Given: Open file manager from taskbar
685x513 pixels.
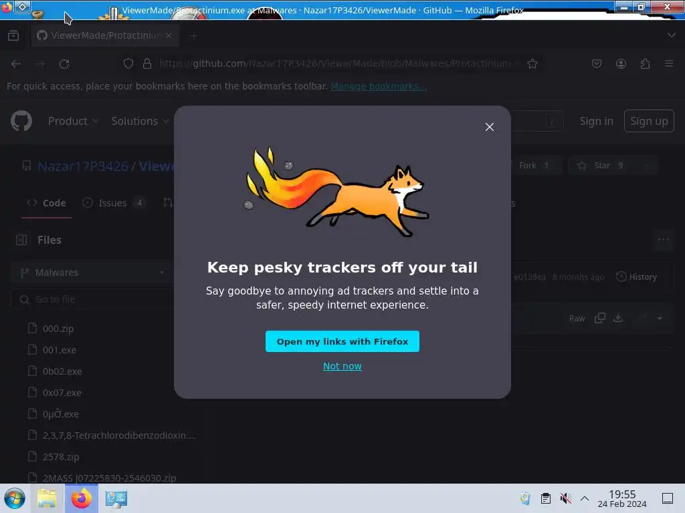Looking at the screenshot, I should point(47,498).
